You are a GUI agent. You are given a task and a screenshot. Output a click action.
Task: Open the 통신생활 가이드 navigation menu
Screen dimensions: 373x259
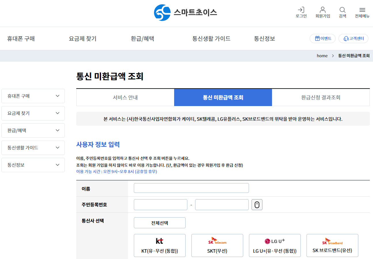pyautogui.click(x=211, y=38)
